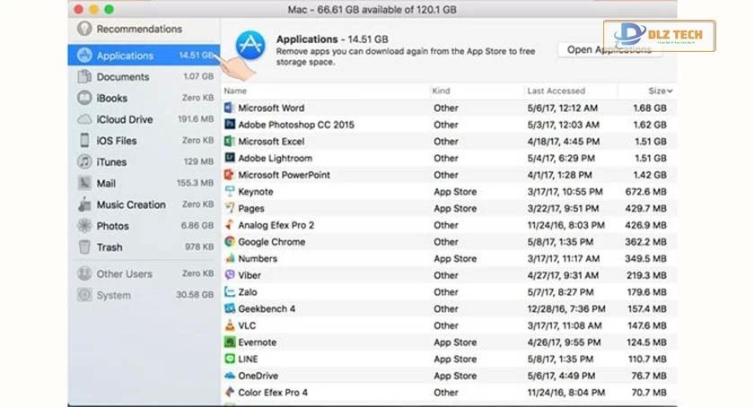The width and height of the screenshot is (754, 407).
Task: Click the Name column header
Action: point(235,91)
